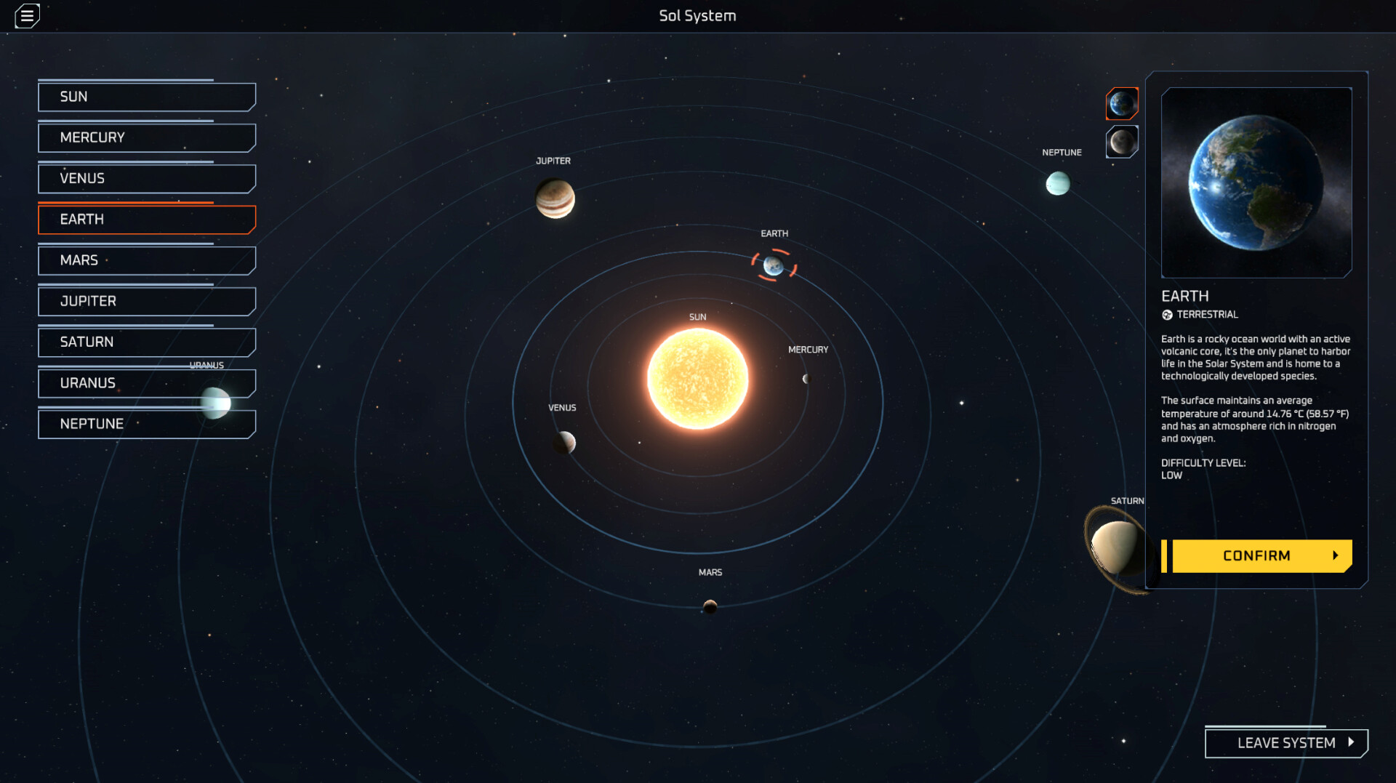The height and width of the screenshot is (783, 1396).
Task: Select Mars on the system map
Action: [709, 606]
